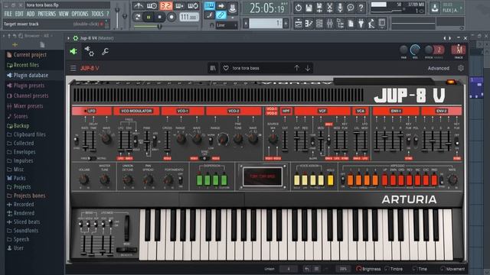Open the Line snap dropdown
This screenshot has height=275, width=490.
(226, 25)
